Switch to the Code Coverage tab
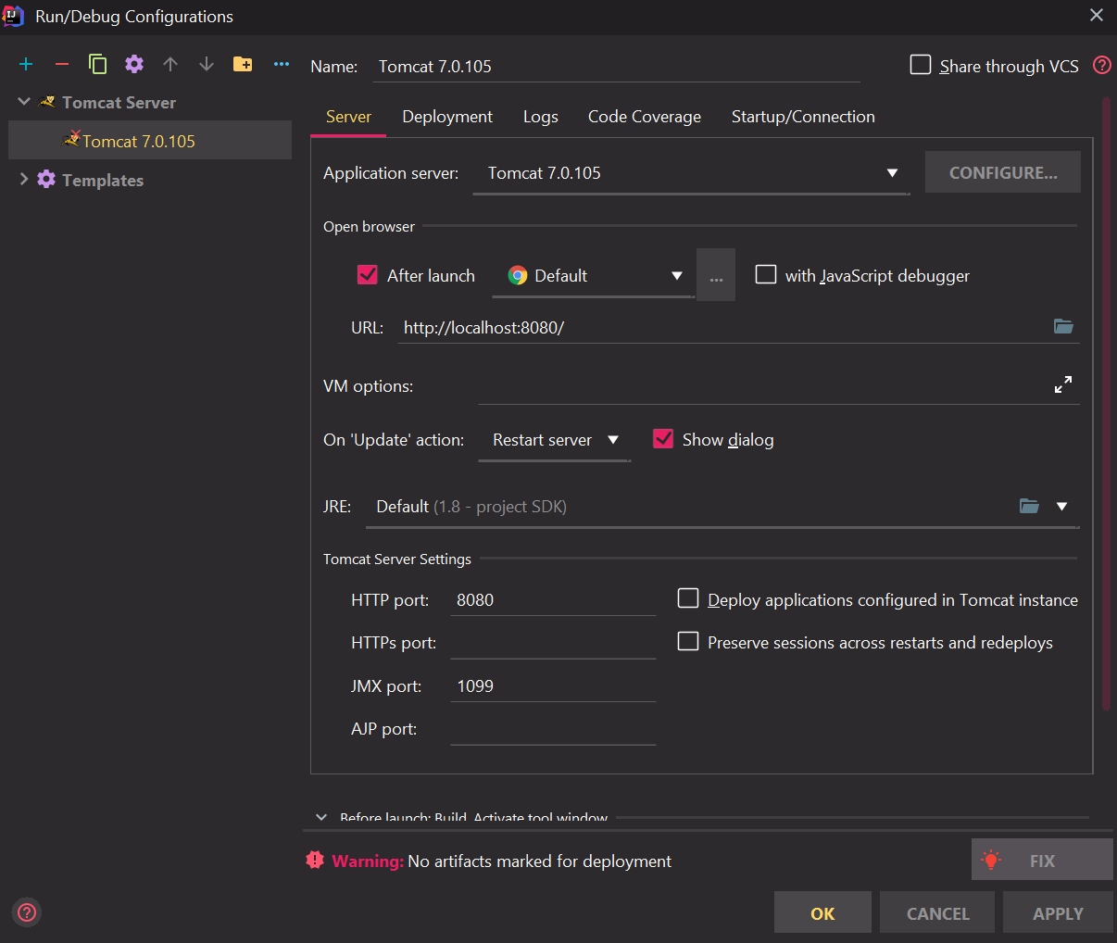1117x943 pixels. click(x=645, y=117)
